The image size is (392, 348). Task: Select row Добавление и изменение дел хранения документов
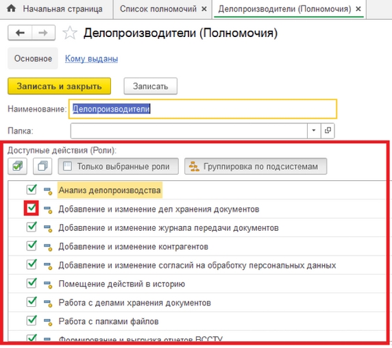click(159, 209)
